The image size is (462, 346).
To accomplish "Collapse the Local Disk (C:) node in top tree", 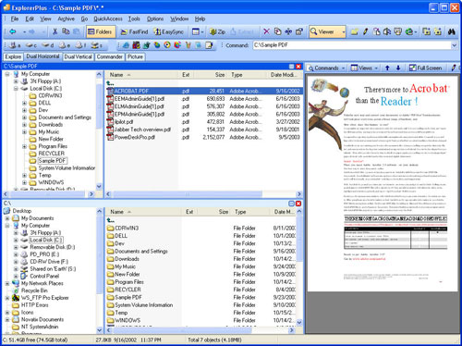I will [x=16, y=89].
